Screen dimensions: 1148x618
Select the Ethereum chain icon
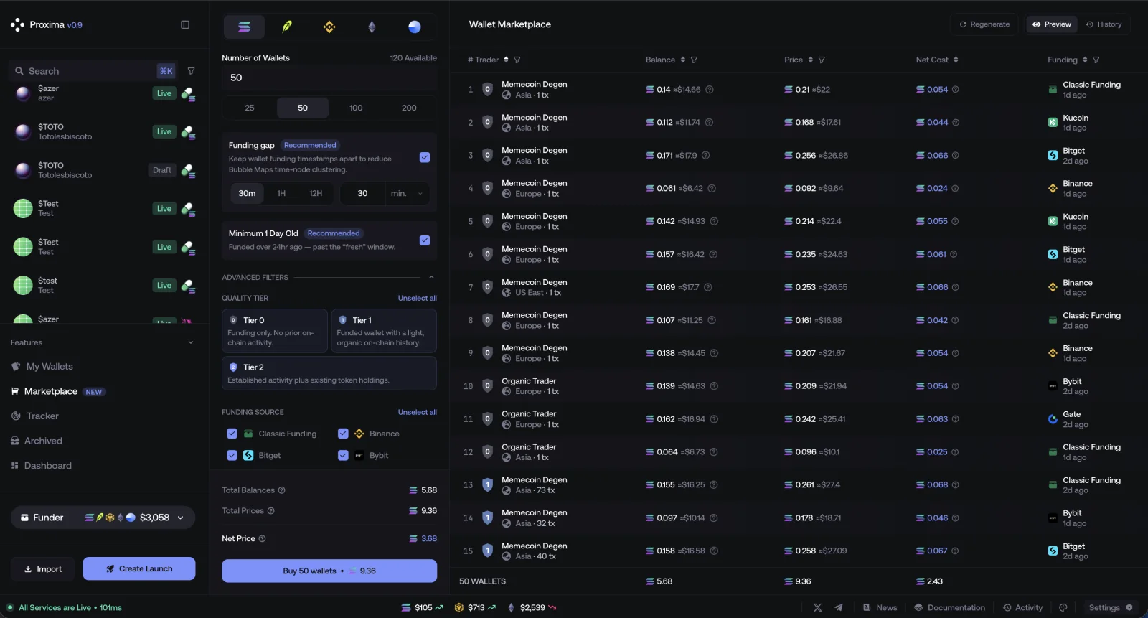pyautogui.click(x=372, y=27)
